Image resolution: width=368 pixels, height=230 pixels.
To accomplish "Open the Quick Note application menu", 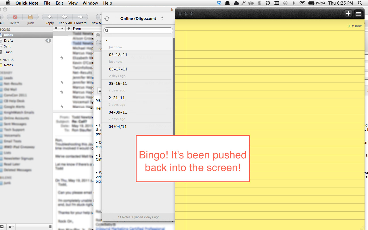I will [27, 3].
